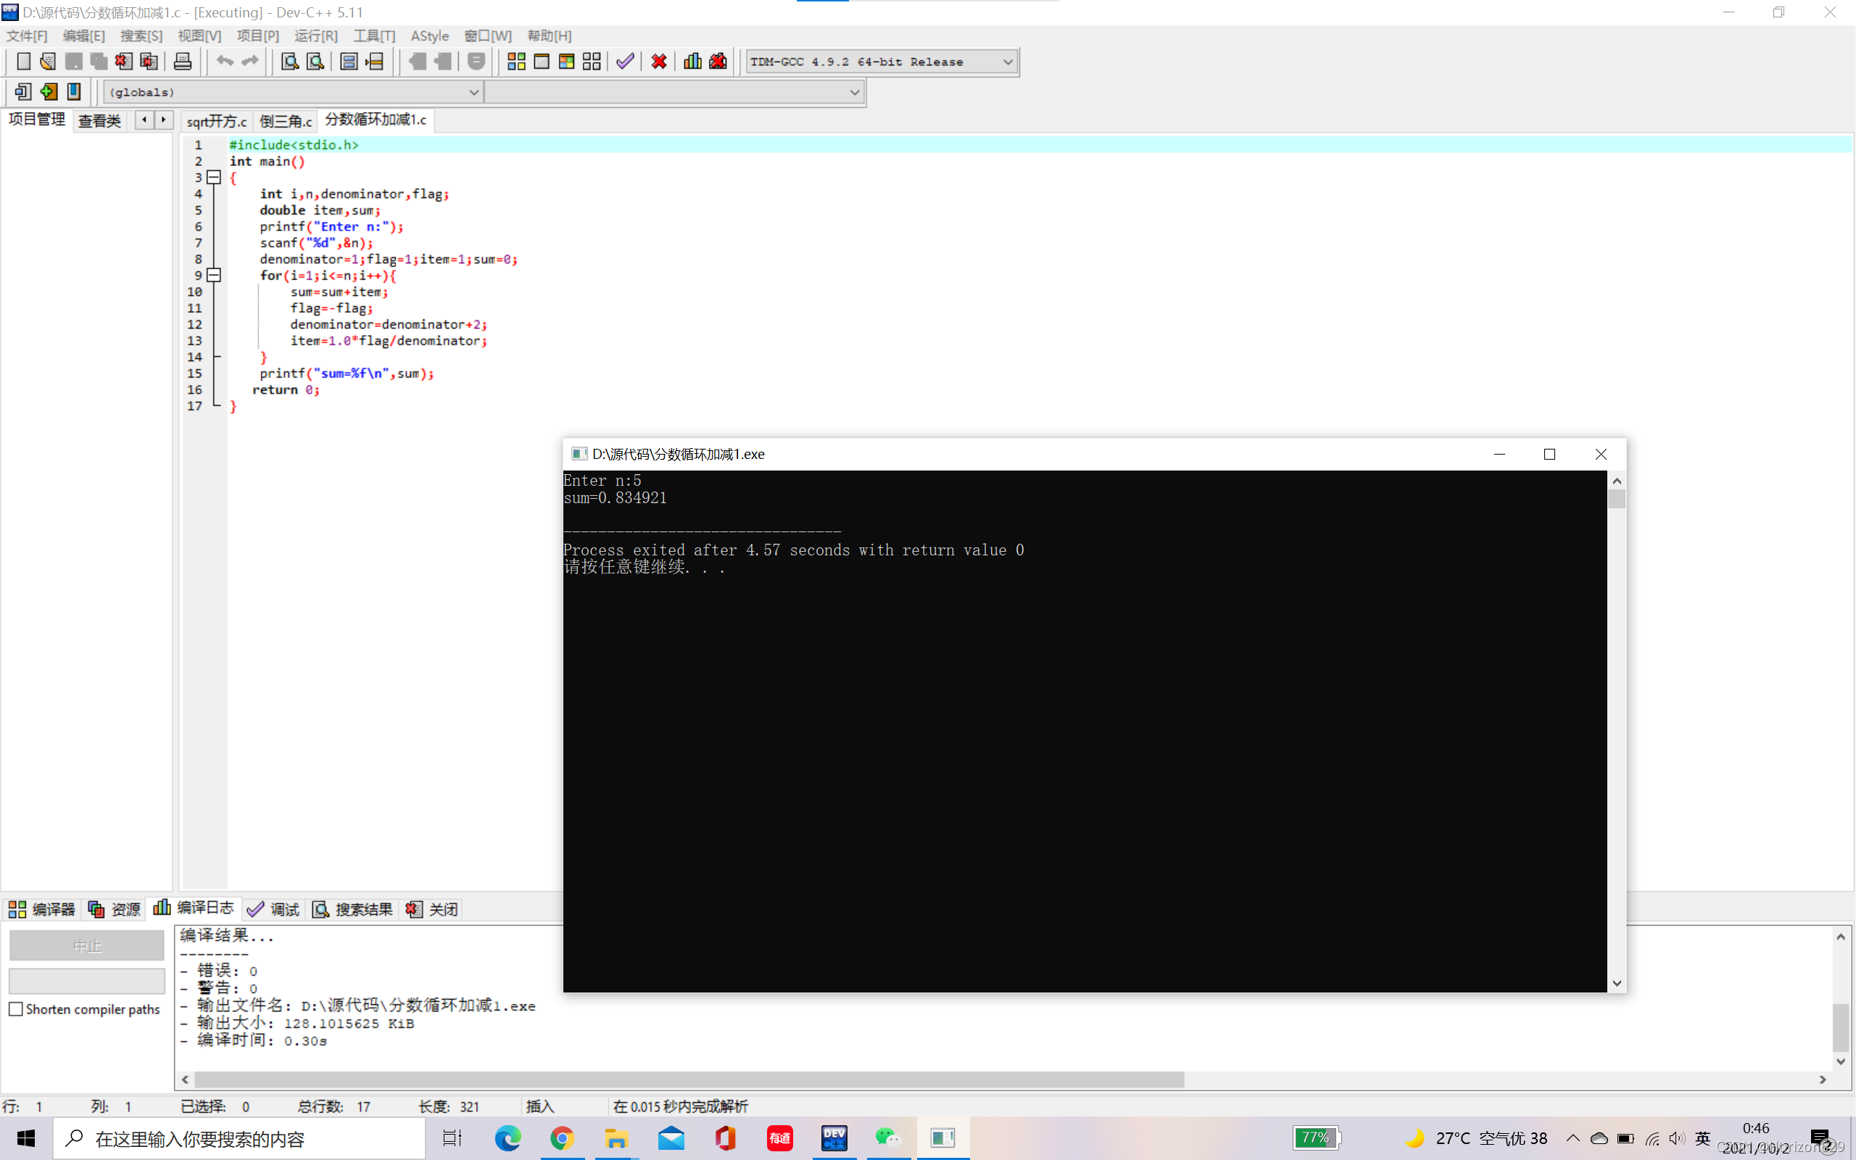Collapse the main function fold at line 3
Image resolution: width=1856 pixels, height=1160 pixels.
click(215, 177)
